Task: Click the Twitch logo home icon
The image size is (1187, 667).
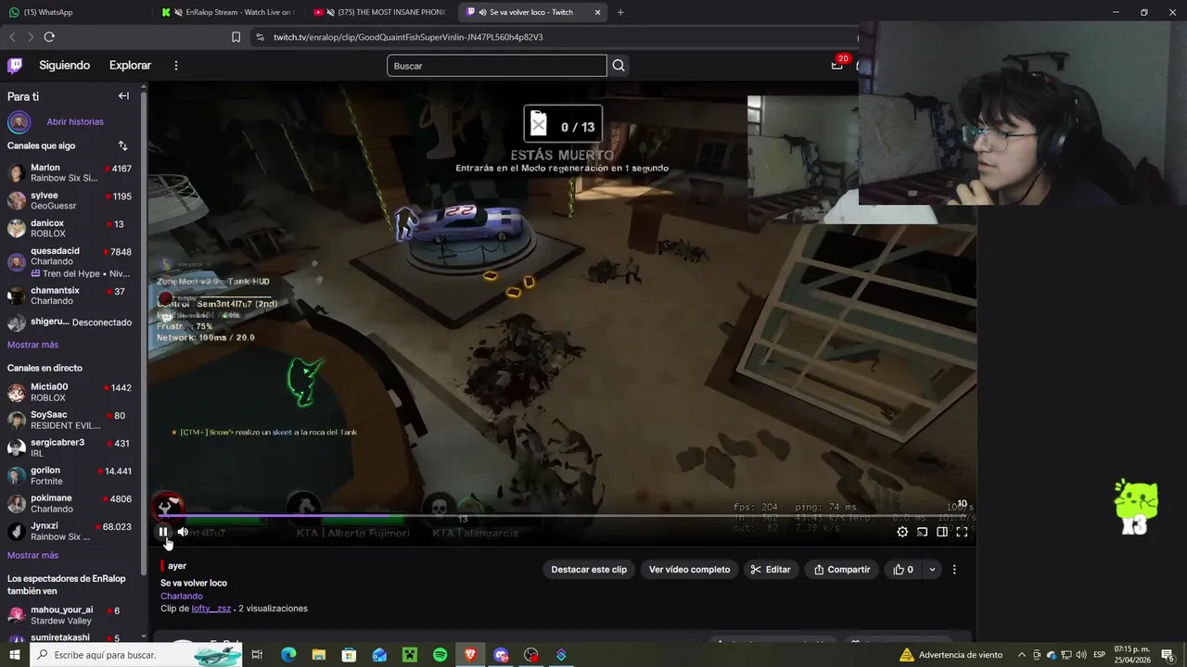Action: [15, 65]
